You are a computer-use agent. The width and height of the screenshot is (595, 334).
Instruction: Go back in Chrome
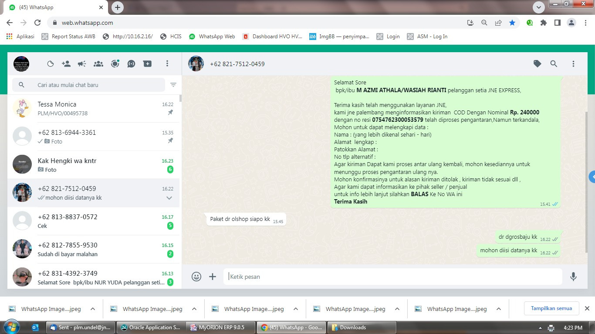10,23
